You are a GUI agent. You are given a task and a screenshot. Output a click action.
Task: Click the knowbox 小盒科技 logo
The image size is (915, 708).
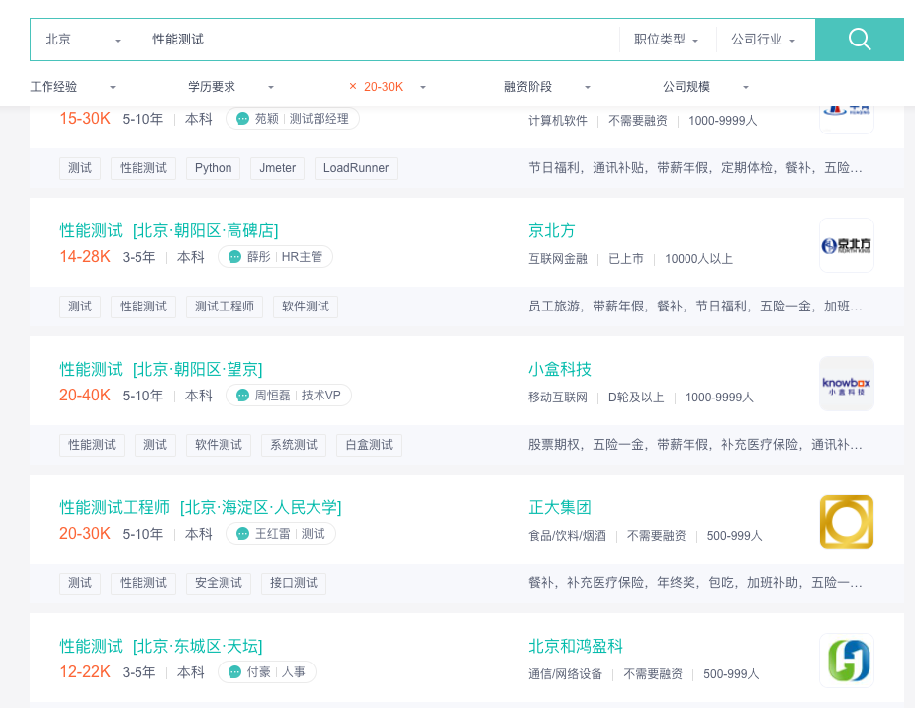click(846, 384)
